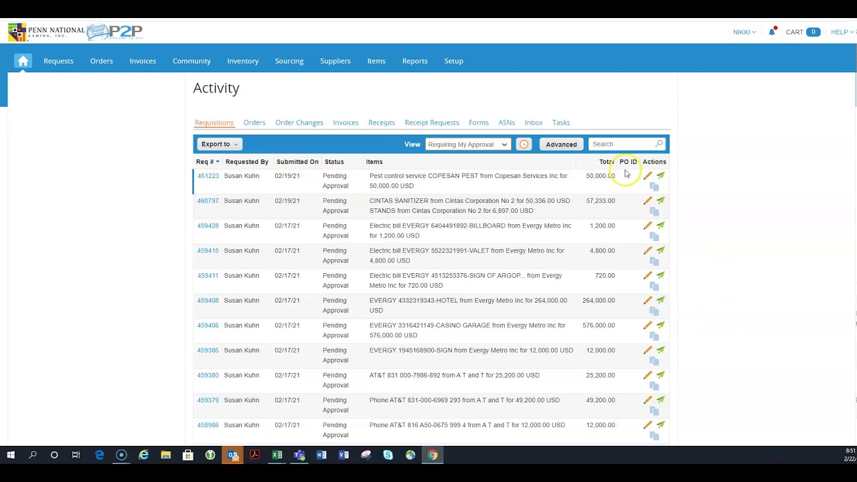
Task: Sort by the Req # column header
Action: [208, 162]
